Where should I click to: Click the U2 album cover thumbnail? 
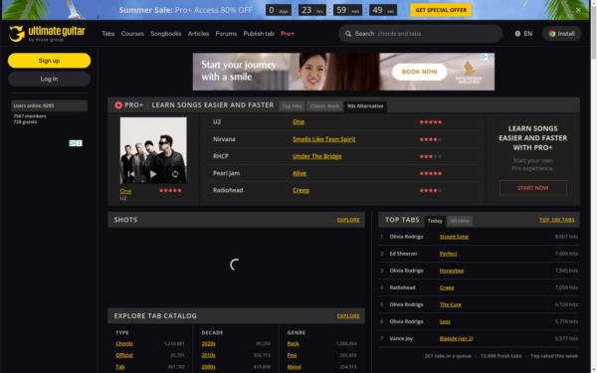click(153, 150)
